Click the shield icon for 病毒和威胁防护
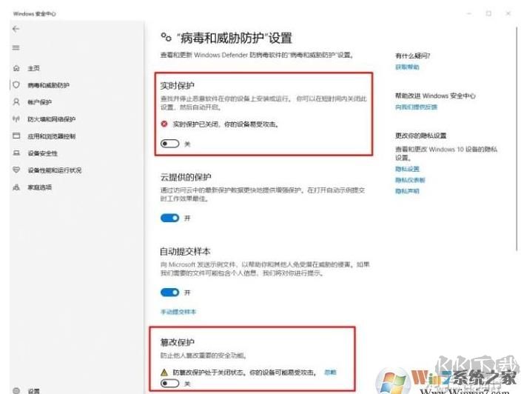521x394 pixels. pos(16,84)
